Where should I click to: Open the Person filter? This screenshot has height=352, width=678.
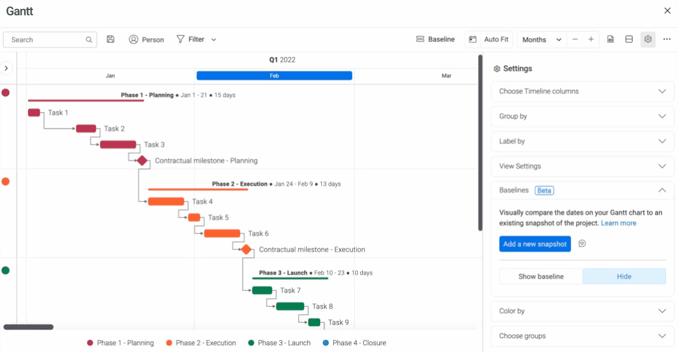point(146,39)
